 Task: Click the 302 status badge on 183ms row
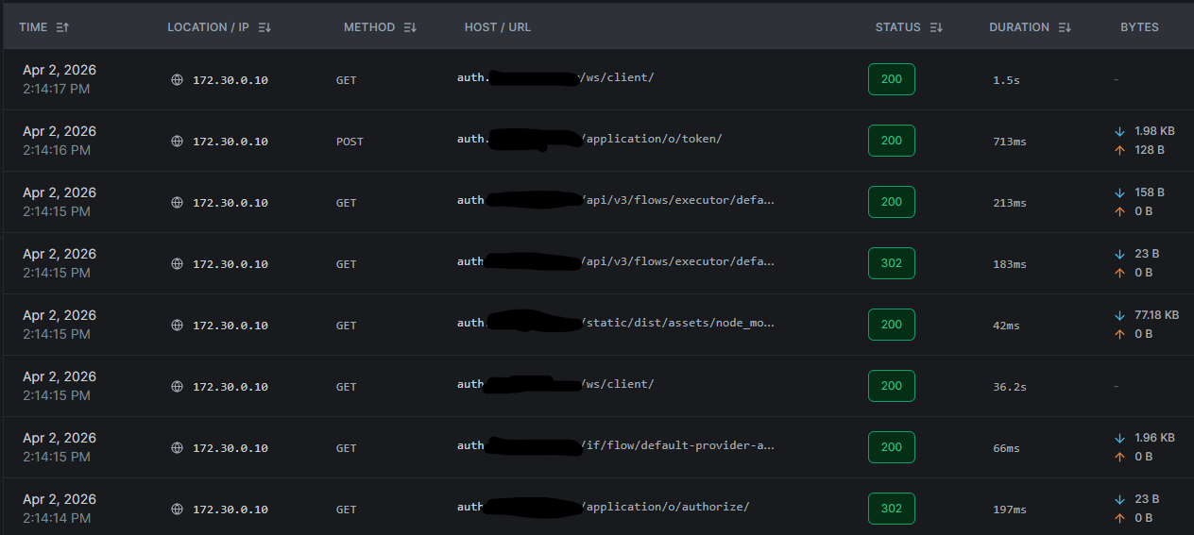pyautogui.click(x=891, y=263)
